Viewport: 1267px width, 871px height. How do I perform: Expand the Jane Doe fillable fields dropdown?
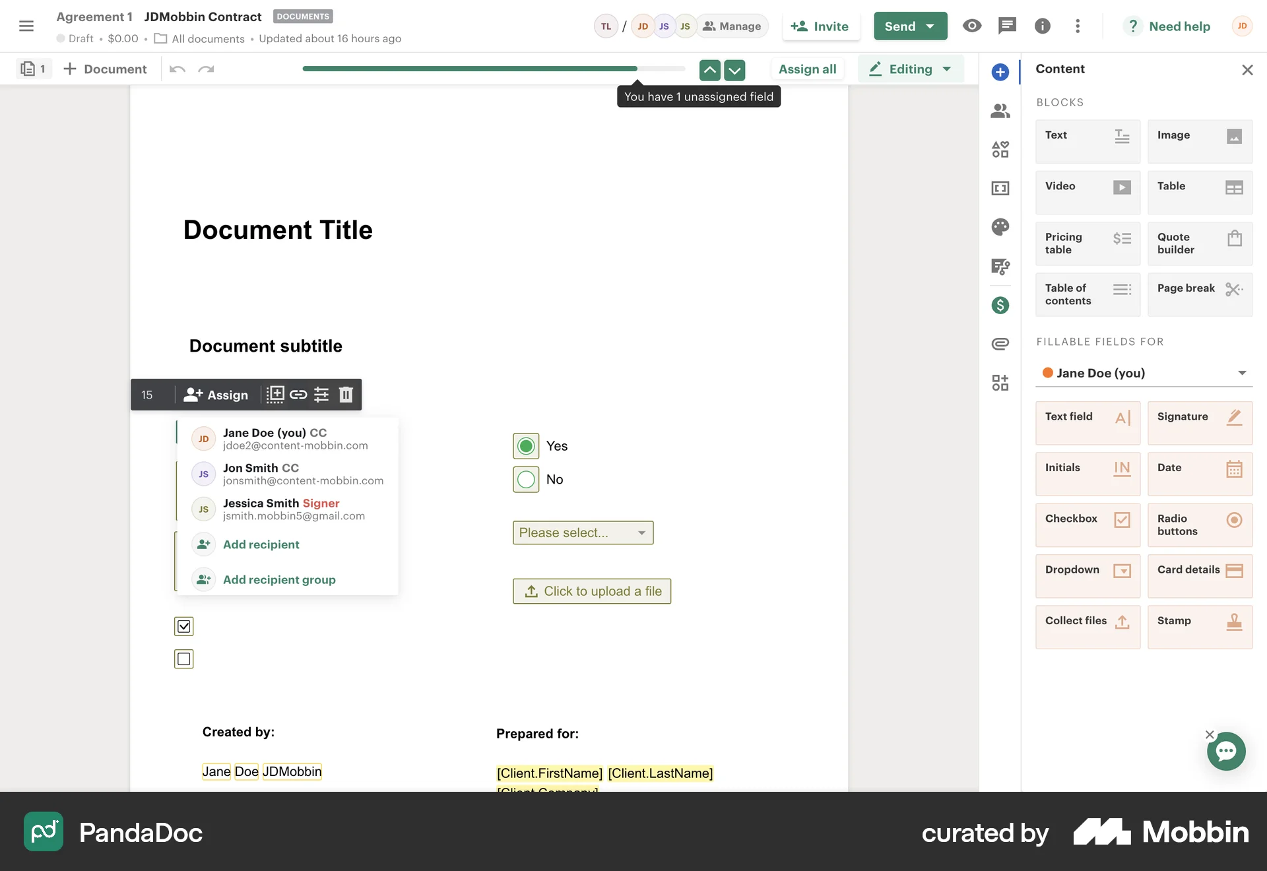1243,373
